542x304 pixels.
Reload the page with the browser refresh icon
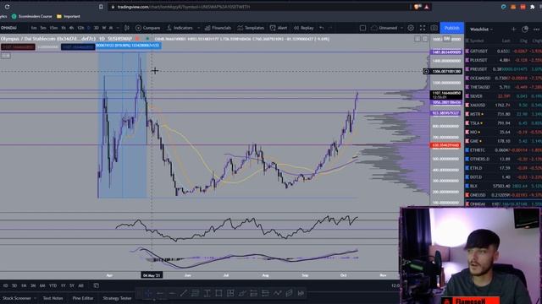(7, 7)
